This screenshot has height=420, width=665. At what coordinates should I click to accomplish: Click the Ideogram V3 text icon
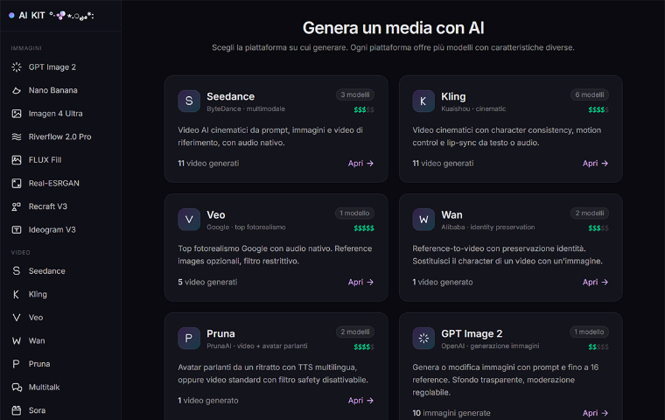tap(17, 229)
